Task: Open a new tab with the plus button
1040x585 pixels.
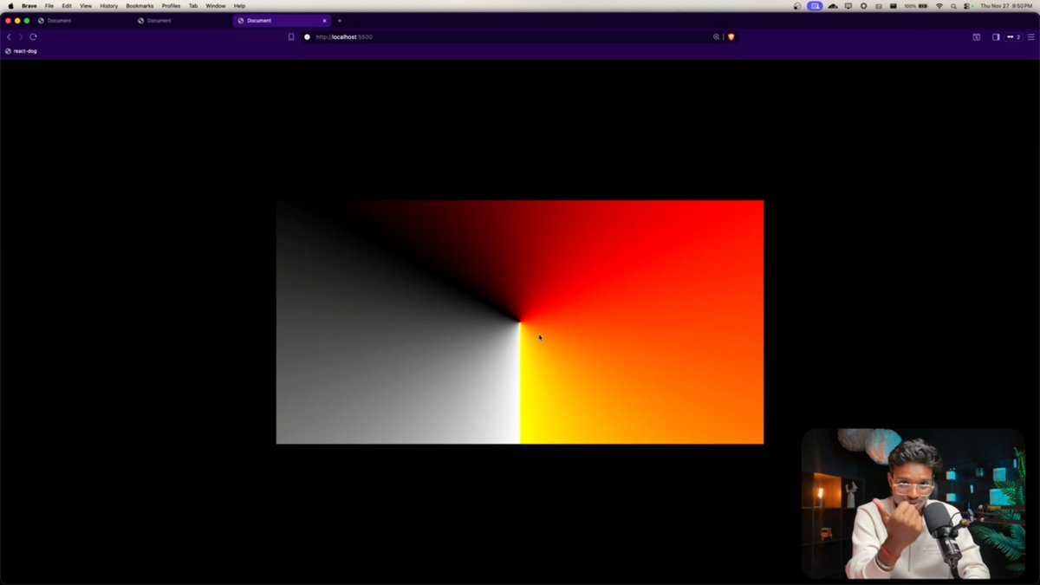Action: tap(340, 20)
